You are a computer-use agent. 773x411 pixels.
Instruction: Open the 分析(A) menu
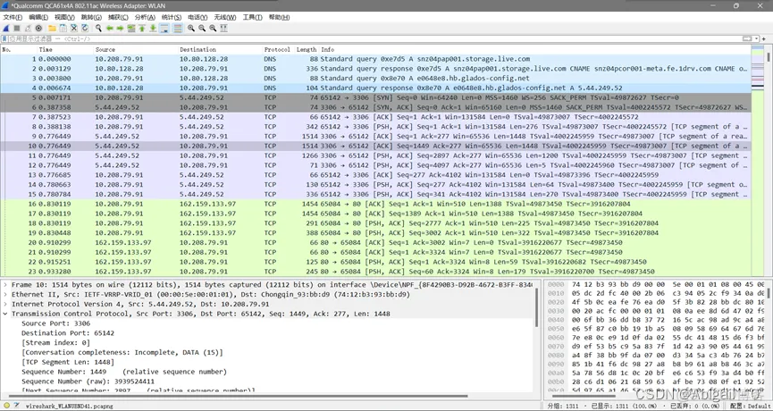point(145,17)
